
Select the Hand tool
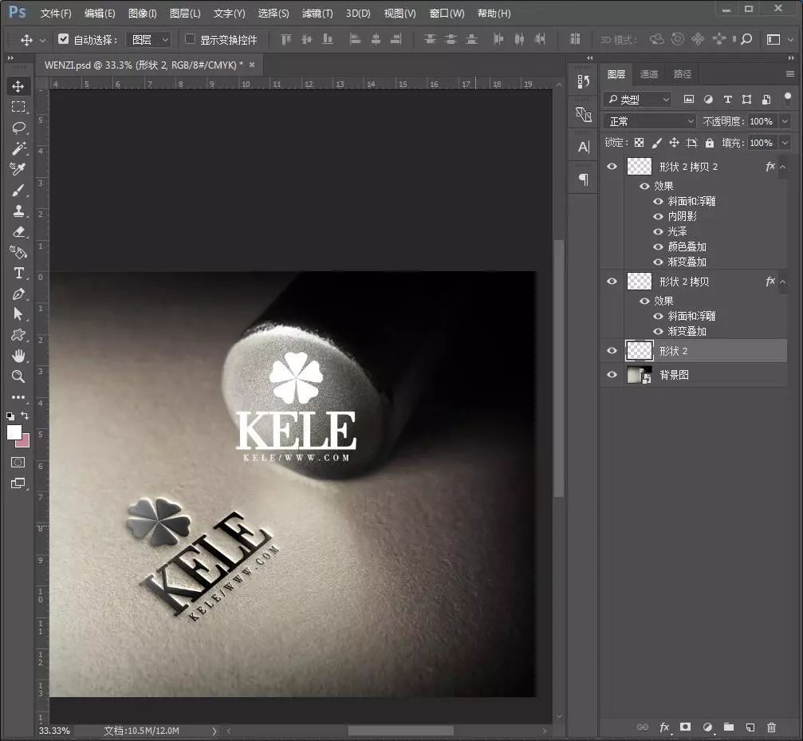(x=18, y=356)
